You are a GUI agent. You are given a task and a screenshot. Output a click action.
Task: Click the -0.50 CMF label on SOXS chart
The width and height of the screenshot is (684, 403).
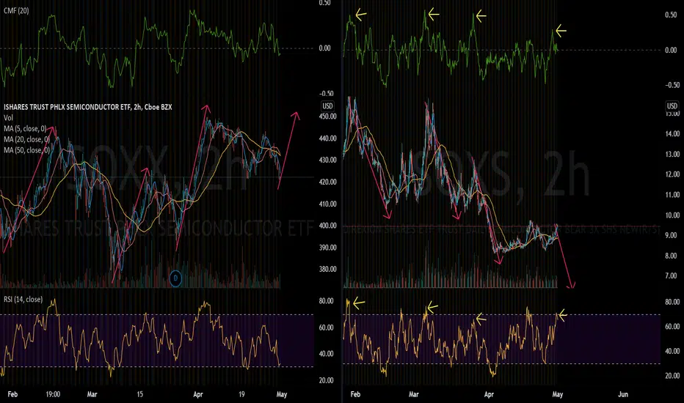tap(672, 84)
